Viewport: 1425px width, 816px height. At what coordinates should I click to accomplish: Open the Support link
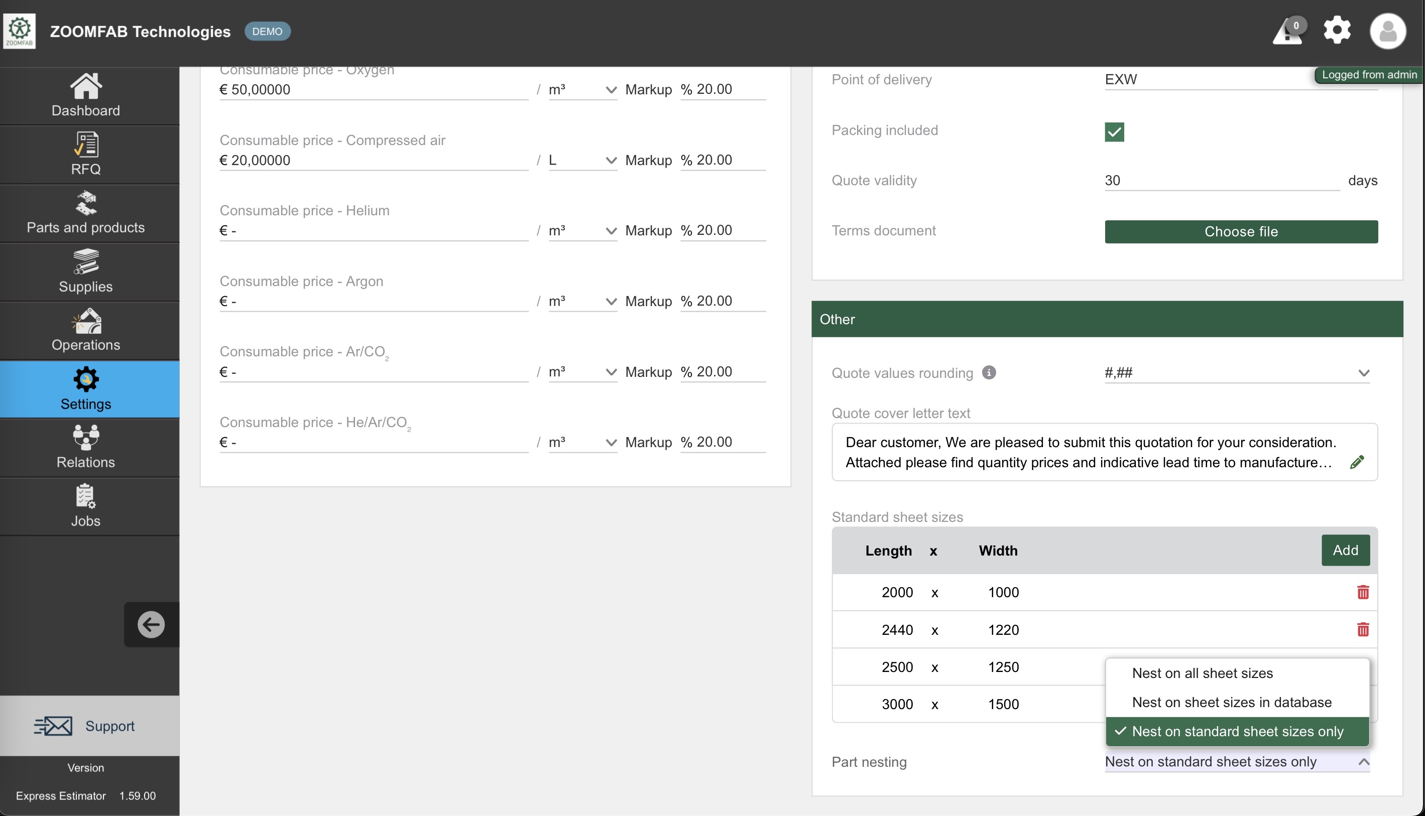86,726
